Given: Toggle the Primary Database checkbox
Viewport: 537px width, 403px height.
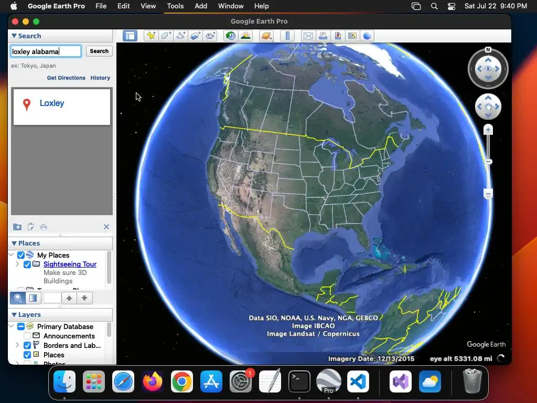Looking at the screenshot, I should pos(21,326).
